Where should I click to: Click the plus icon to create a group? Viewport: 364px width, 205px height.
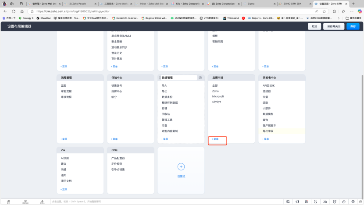click(x=181, y=166)
